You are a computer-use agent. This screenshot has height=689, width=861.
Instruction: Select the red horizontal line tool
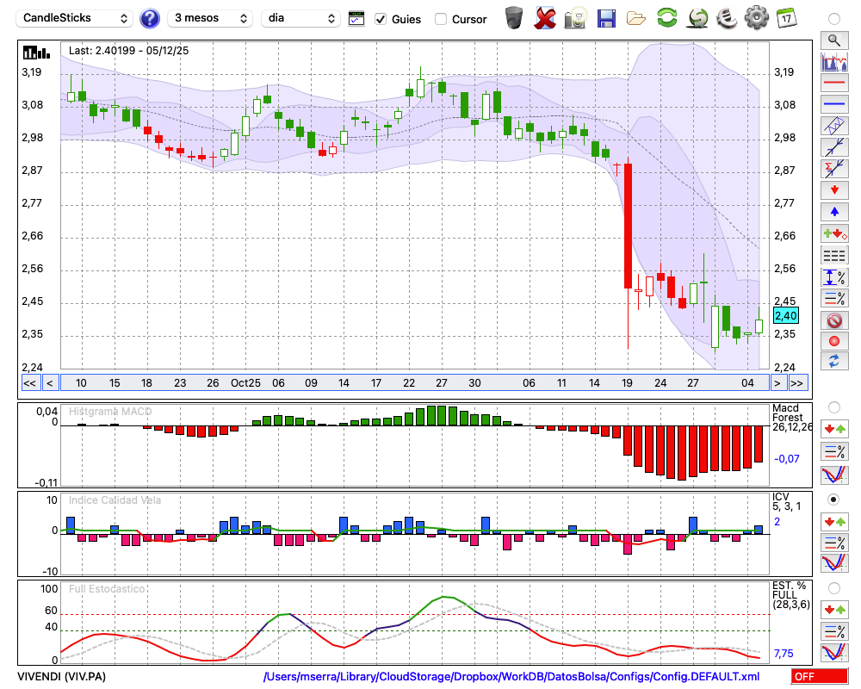(x=833, y=84)
